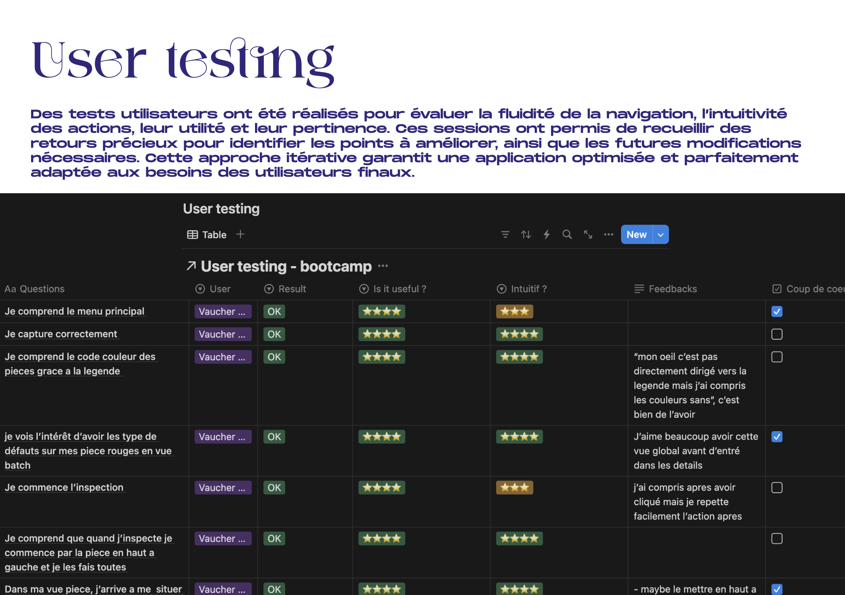Select the Table view tab
845x595 pixels.
pyautogui.click(x=207, y=235)
